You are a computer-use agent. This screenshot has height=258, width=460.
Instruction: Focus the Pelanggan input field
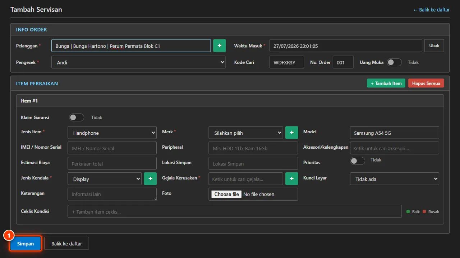click(x=131, y=46)
